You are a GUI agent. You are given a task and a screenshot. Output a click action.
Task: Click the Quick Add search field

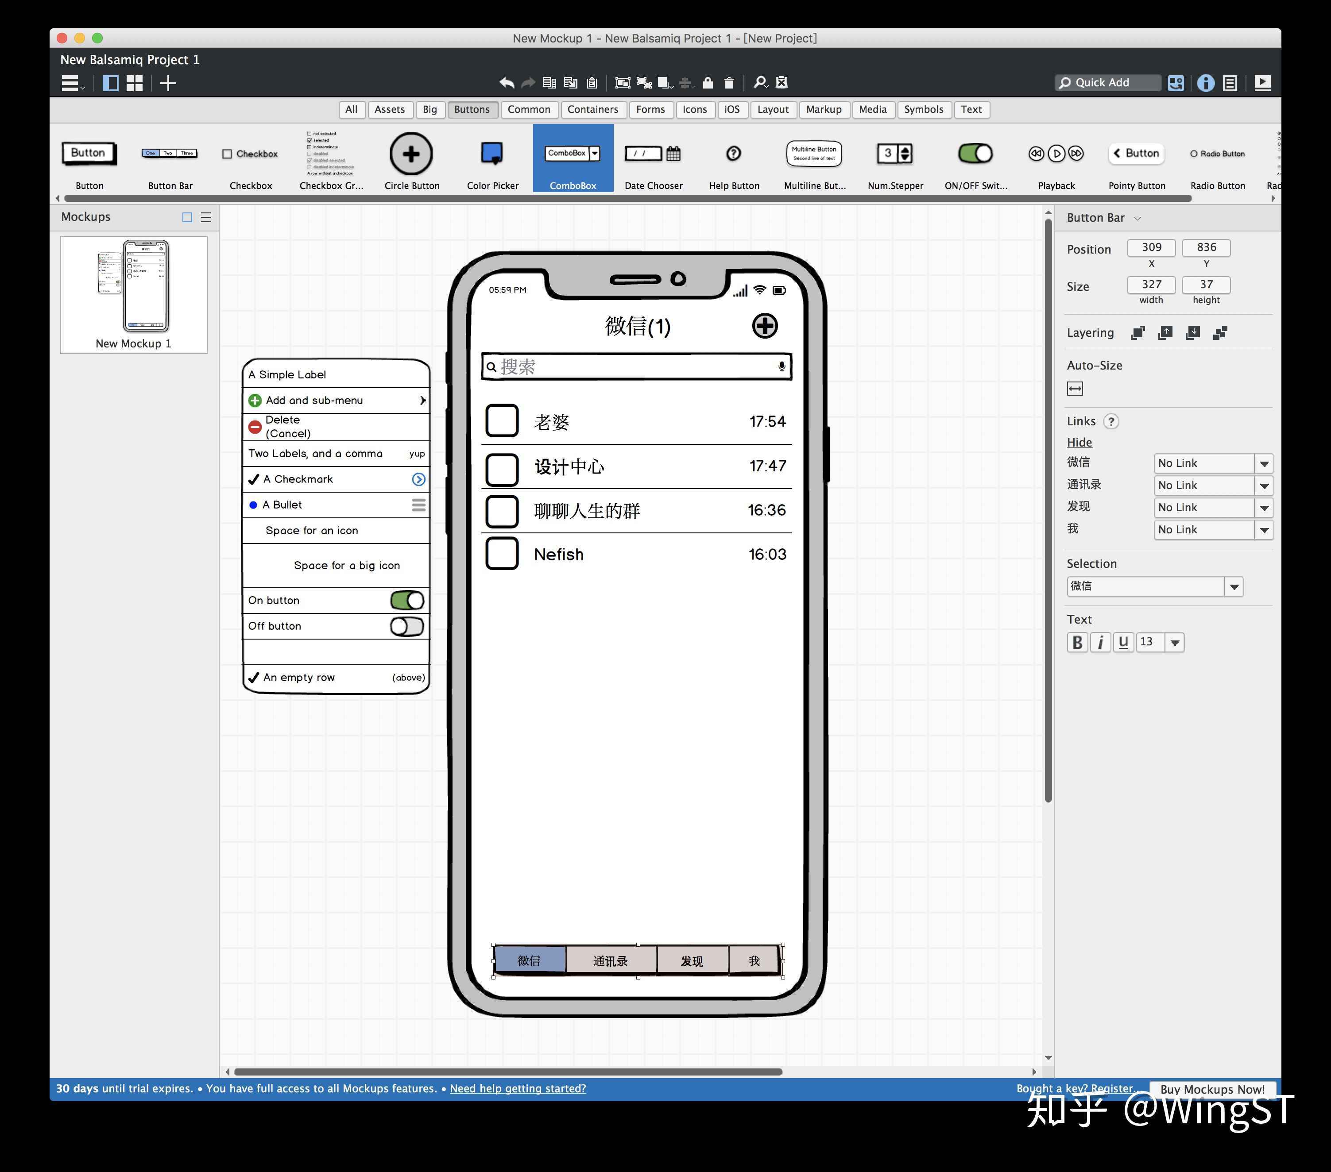pyautogui.click(x=1108, y=83)
